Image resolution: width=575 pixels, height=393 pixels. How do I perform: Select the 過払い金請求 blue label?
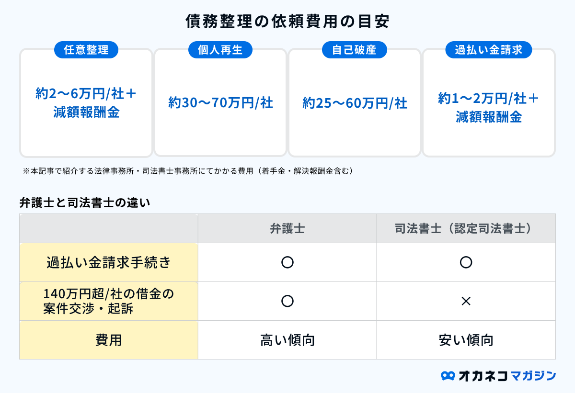[488, 50]
